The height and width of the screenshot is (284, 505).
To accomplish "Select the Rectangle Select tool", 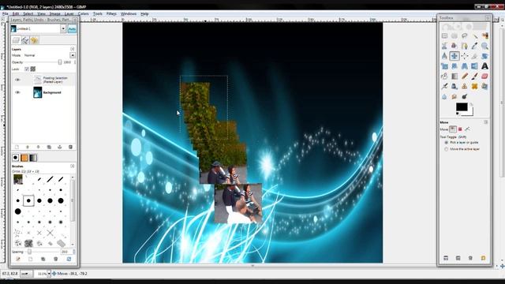I will click(444, 35).
